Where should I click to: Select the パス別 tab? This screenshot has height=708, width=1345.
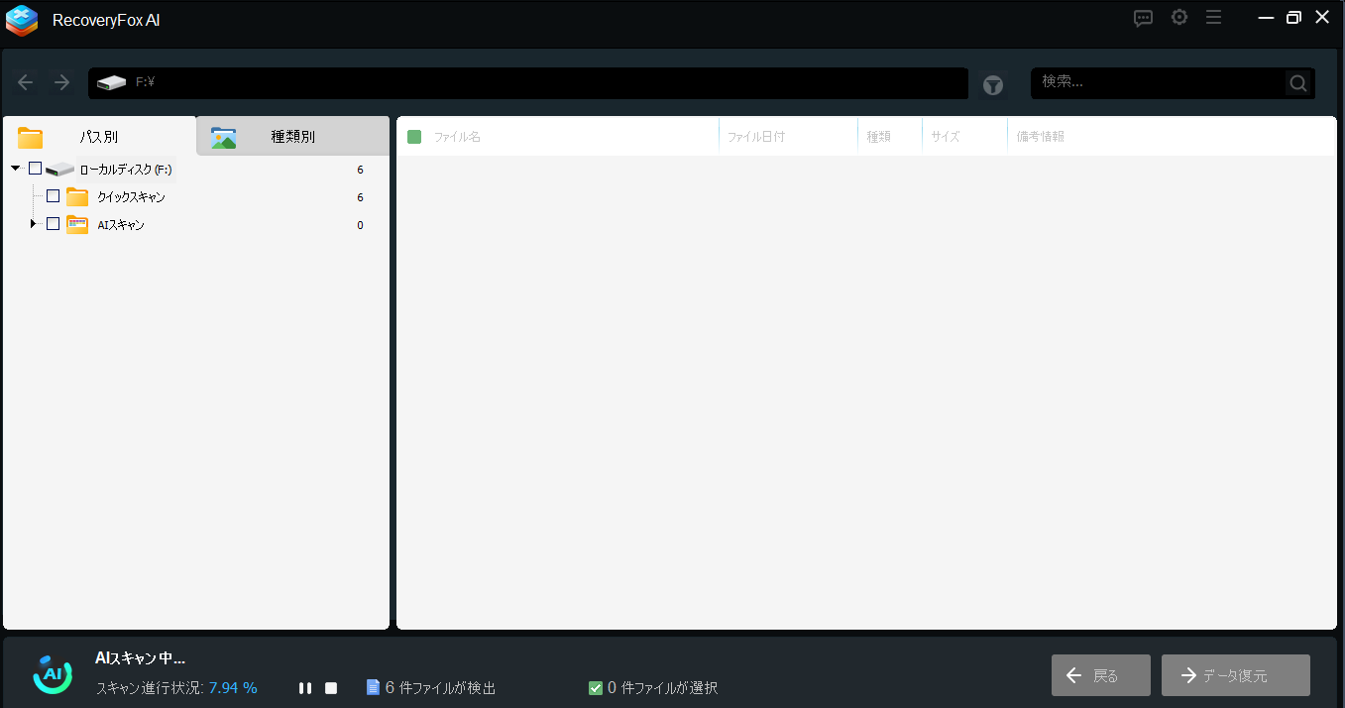tap(99, 137)
